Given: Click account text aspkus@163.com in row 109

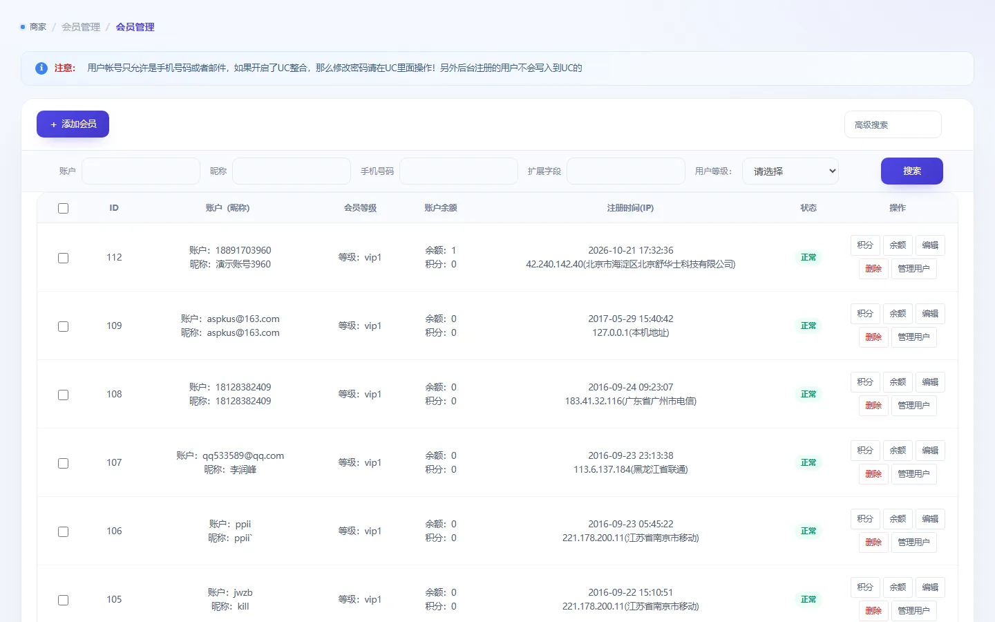Looking at the screenshot, I should [x=243, y=319].
